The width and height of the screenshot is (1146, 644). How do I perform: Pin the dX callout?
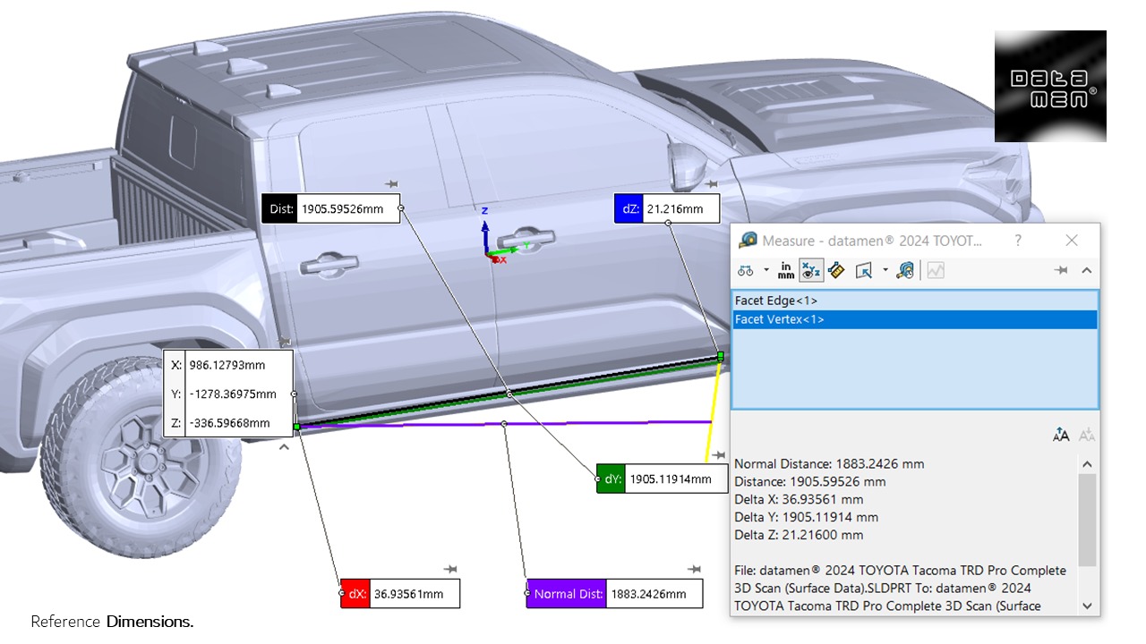tap(451, 569)
